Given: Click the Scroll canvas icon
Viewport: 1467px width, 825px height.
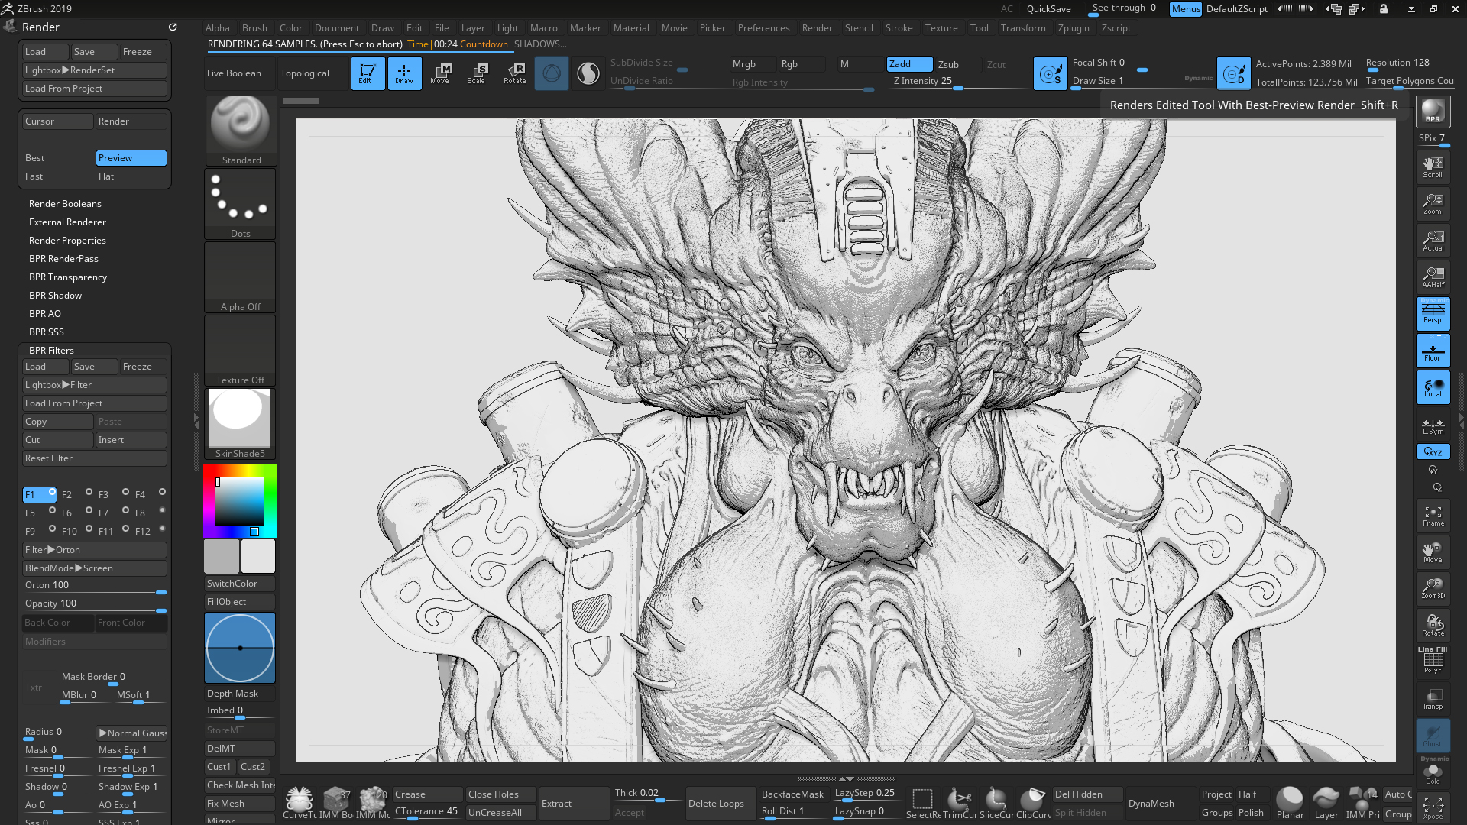Looking at the screenshot, I should [x=1433, y=167].
